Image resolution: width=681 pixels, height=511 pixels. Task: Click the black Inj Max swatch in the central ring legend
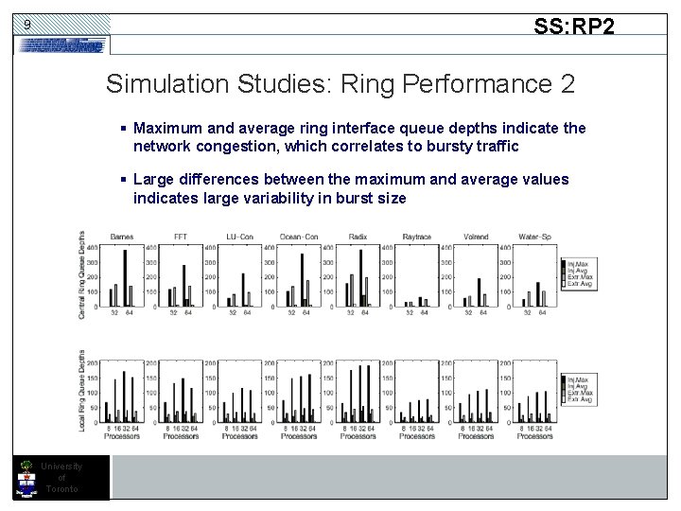point(564,264)
